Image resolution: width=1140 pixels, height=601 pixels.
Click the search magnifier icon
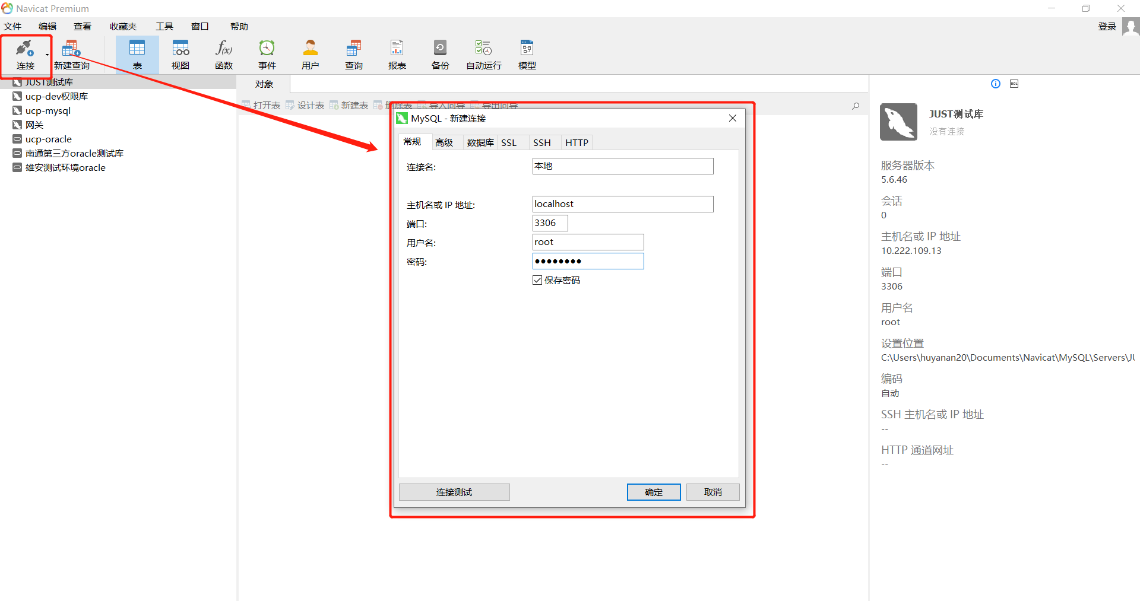pyautogui.click(x=856, y=106)
